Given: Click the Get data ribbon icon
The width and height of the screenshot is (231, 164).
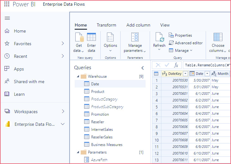Looking at the screenshot, I should pos(79,37).
